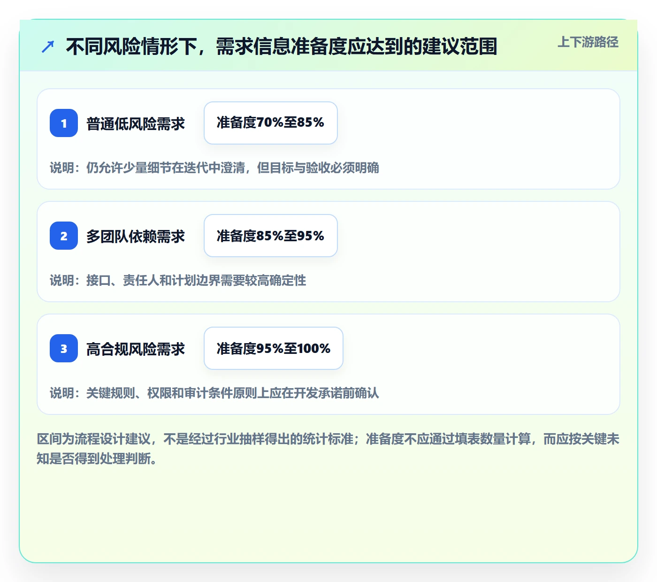Screen dimensions: 657x582
Task: Click the footnote starting with 区间为流程设计建议
Action: [x=328, y=449]
